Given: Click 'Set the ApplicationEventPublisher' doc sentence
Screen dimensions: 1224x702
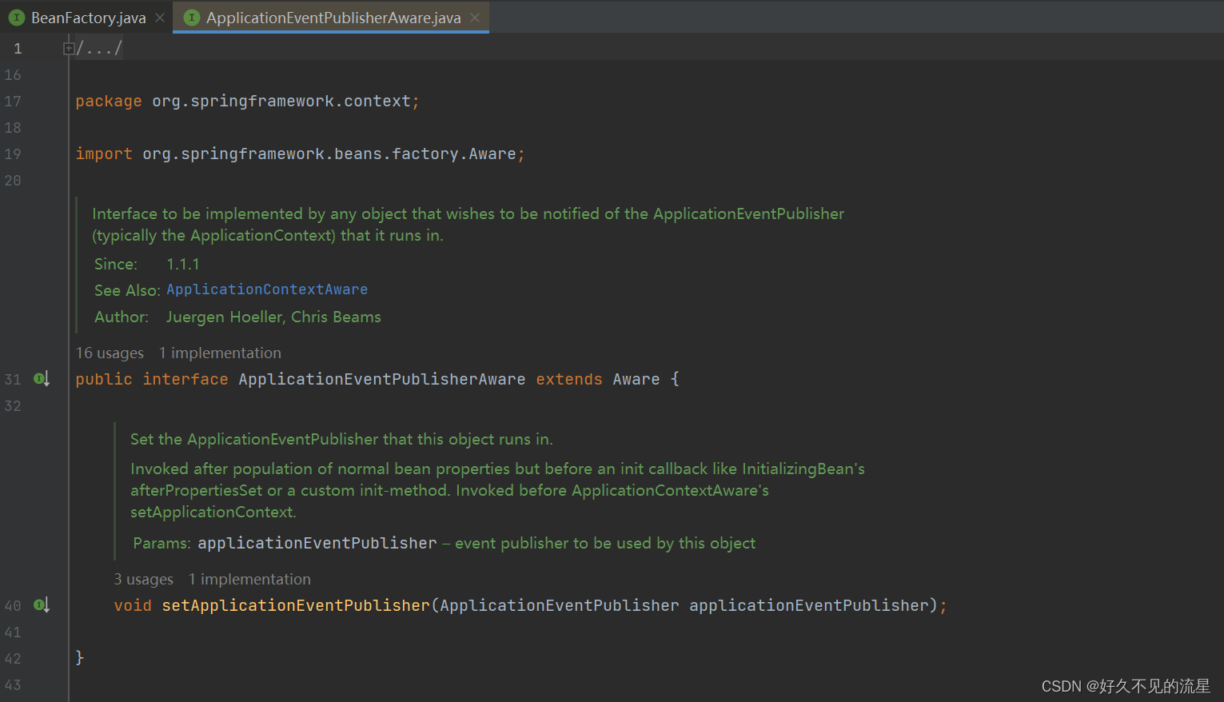Looking at the screenshot, I should click(x=341, y=439).
